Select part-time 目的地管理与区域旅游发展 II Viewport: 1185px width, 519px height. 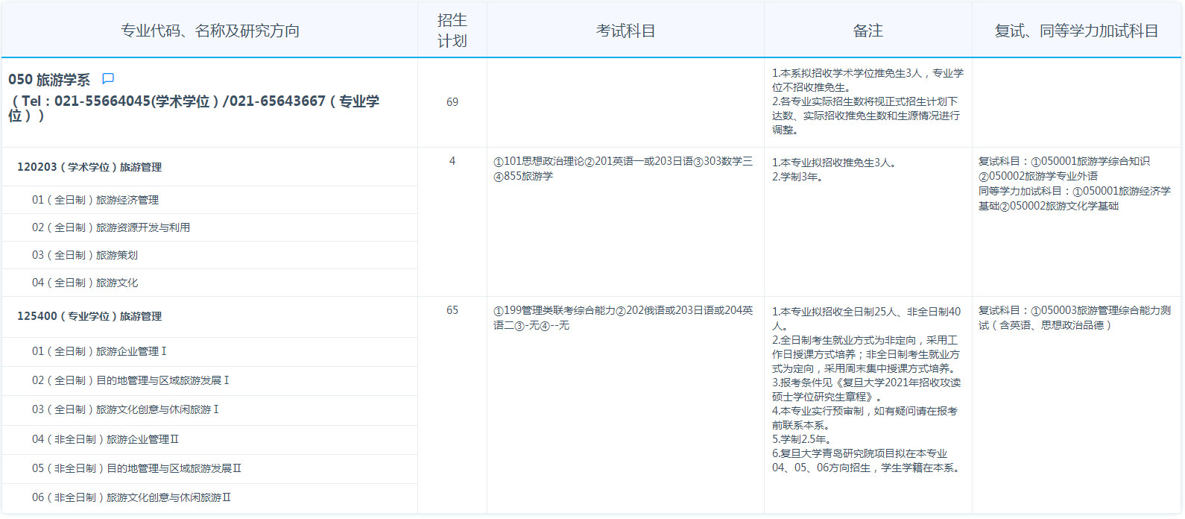tap(136, 468)
